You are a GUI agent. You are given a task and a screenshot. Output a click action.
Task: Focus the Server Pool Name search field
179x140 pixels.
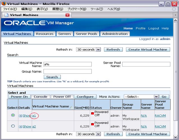coord(146,64)
